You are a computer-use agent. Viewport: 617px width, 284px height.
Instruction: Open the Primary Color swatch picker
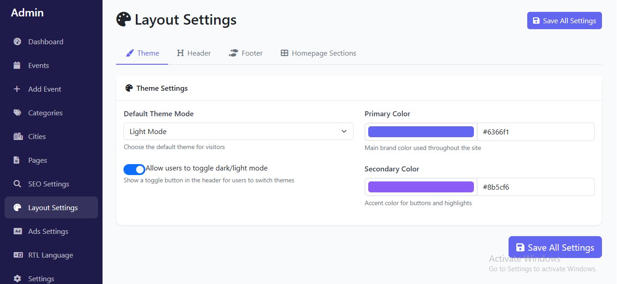421,132
